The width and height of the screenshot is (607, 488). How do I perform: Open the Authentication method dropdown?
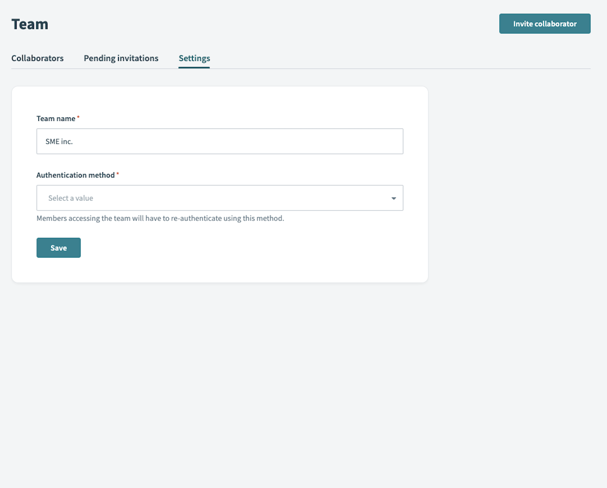tap(219, 198)
